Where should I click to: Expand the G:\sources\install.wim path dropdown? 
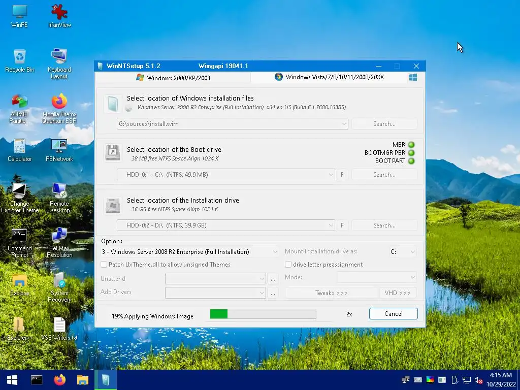tap(344, 124)
